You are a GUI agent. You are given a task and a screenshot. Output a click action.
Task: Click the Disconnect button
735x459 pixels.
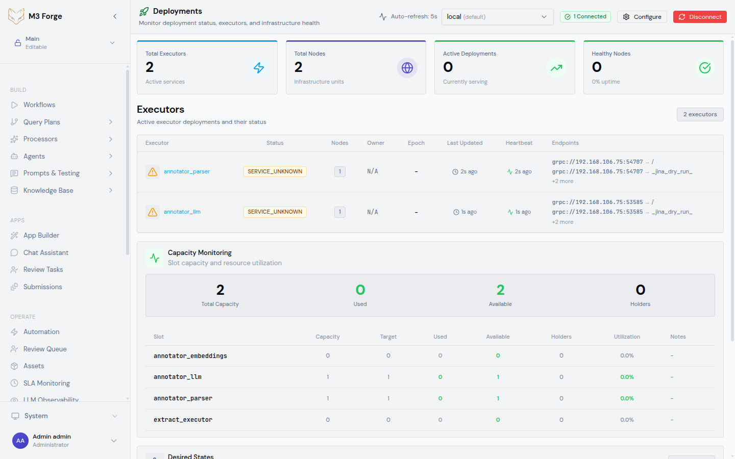coord(700,16)
